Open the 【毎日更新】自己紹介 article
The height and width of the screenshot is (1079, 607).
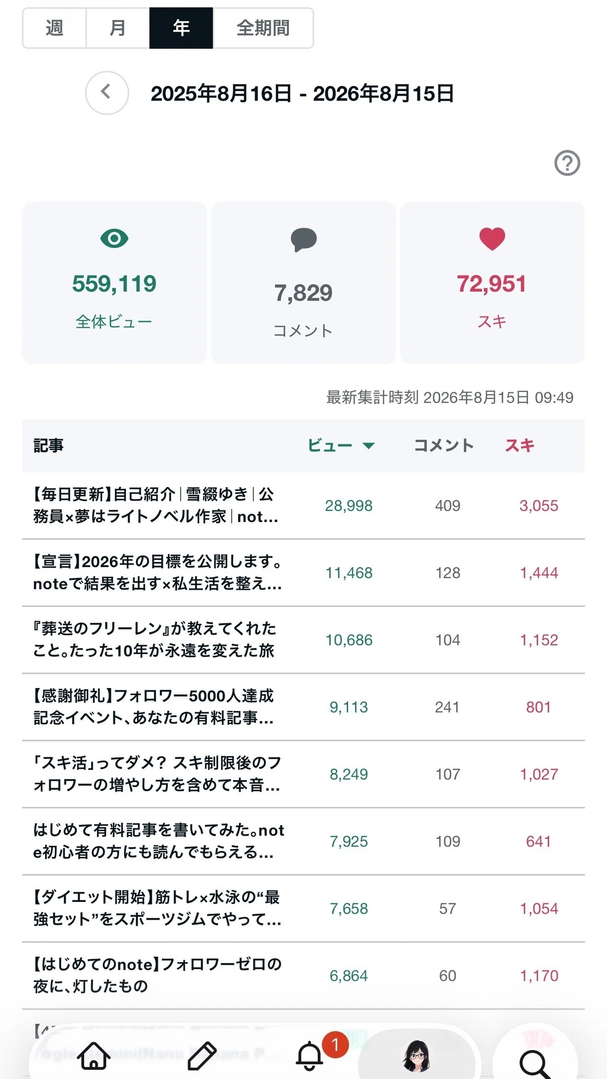(303, 505)
